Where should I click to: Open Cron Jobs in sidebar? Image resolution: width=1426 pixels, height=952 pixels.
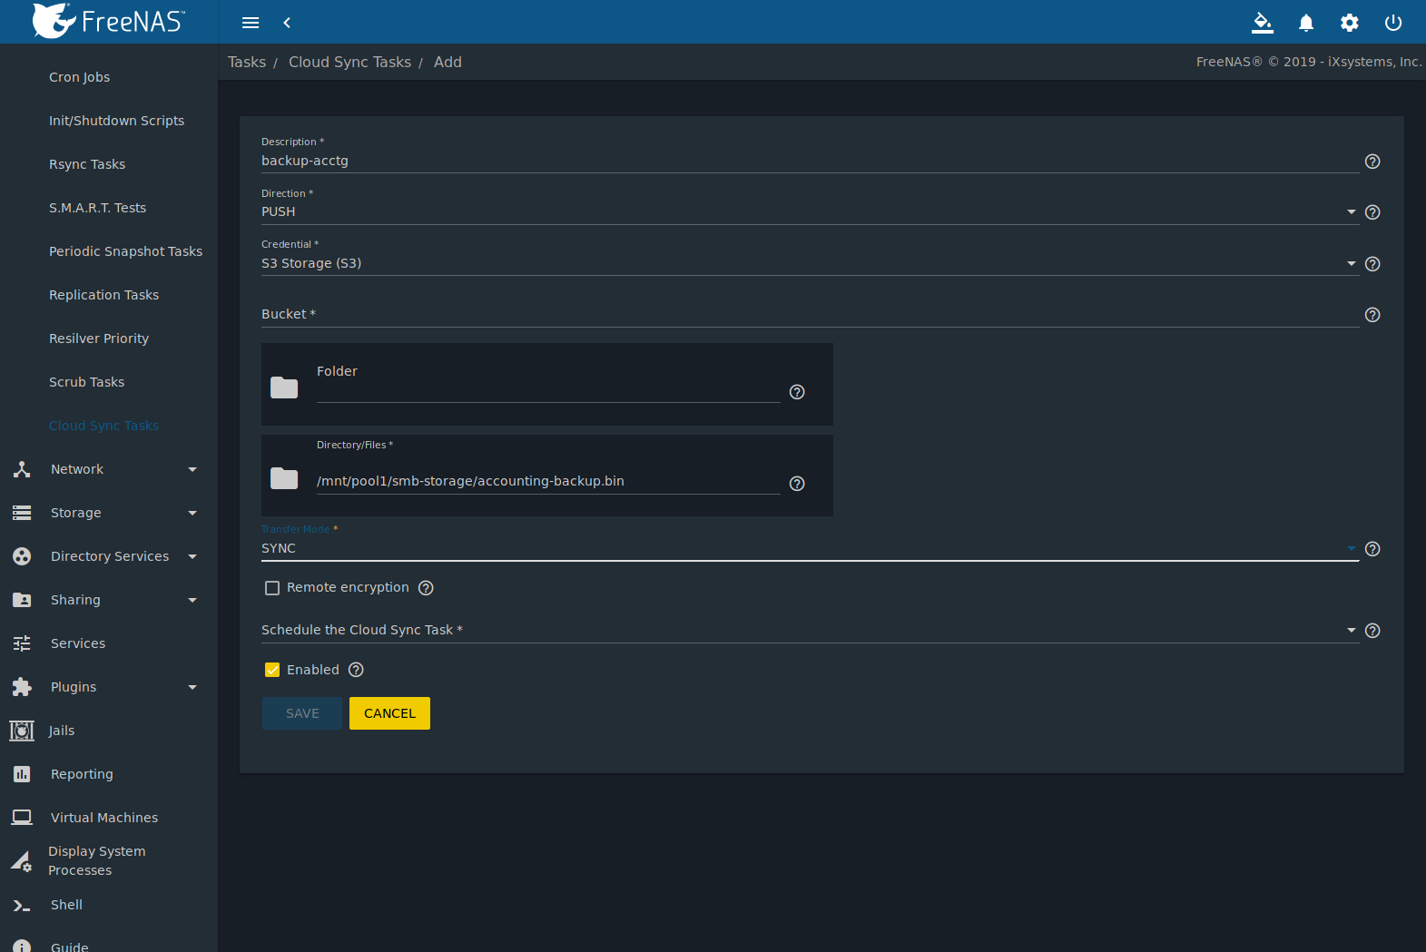click(x=79, y=77)
